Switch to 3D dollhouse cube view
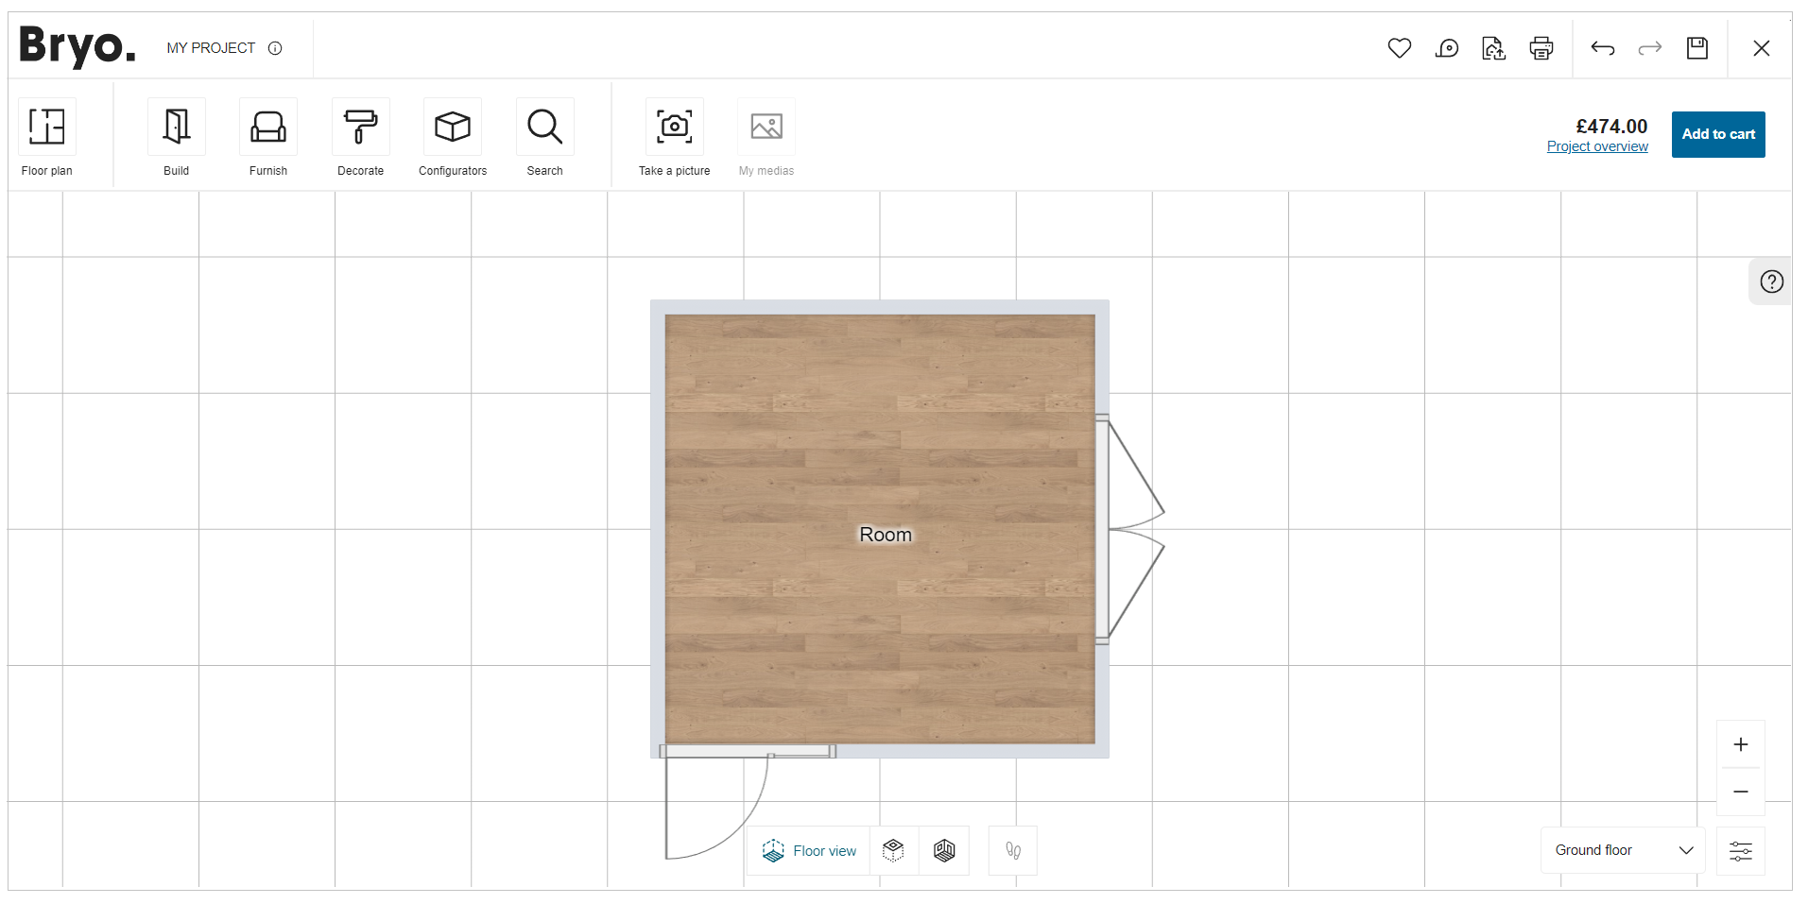 point(894,850)
